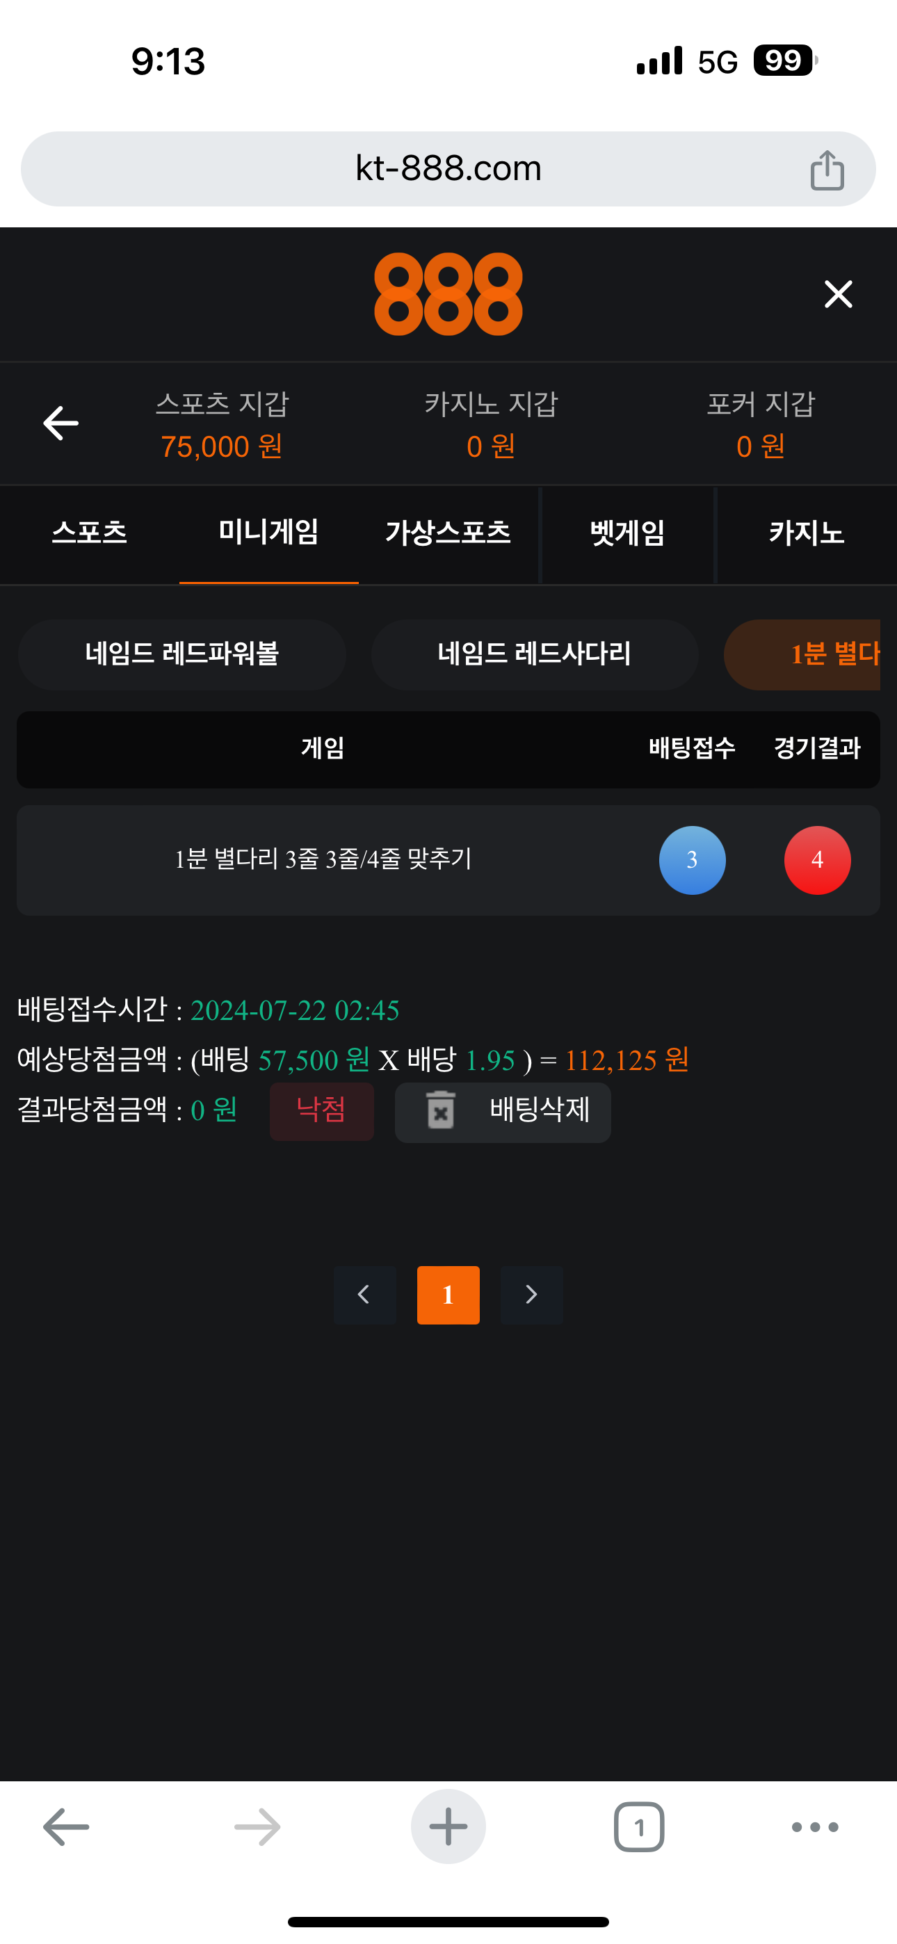Tap browser forward arrow at bottom
The width and height of the screenshot is (897, 1944).
click(x=257, y=1827)
